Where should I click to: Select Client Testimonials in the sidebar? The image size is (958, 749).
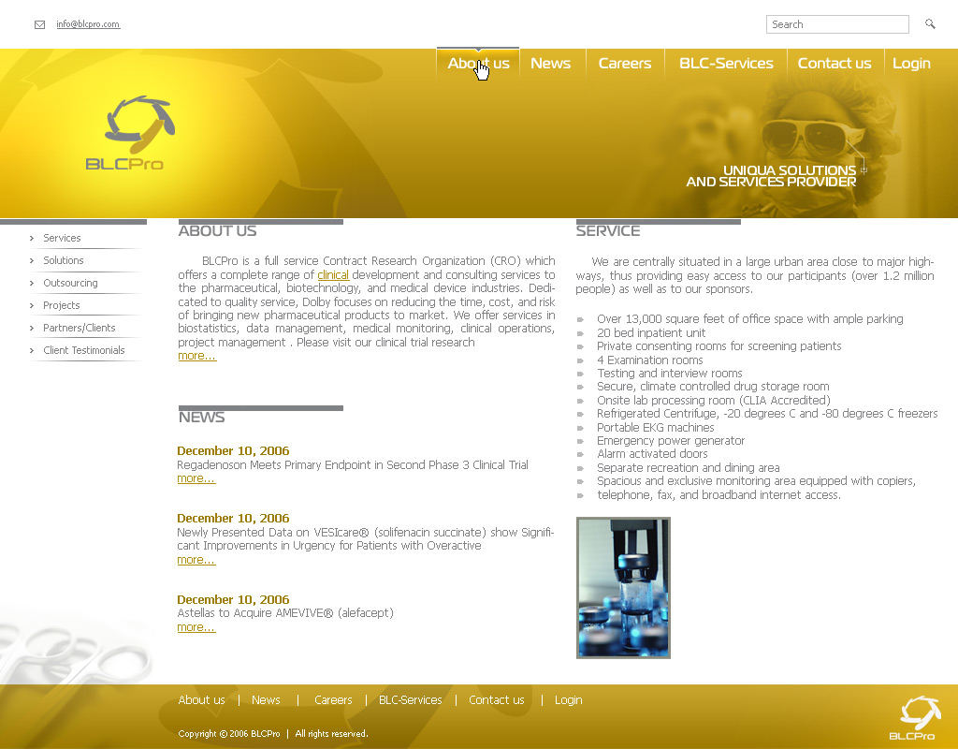(x=83, y=350)
